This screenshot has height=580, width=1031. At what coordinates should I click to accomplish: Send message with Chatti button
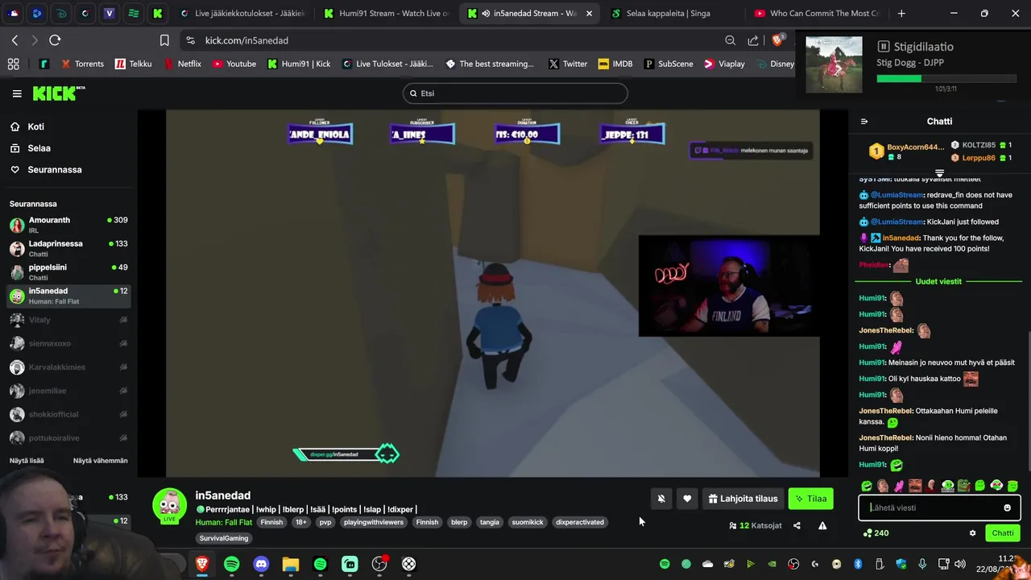[x=1003, y=532]
